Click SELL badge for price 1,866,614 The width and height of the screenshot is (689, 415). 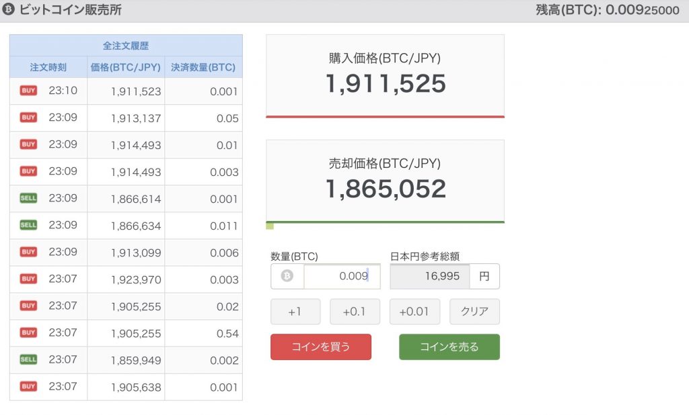28,198
